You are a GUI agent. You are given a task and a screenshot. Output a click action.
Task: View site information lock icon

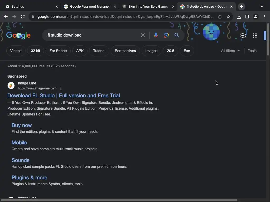(x=33, y=17)
